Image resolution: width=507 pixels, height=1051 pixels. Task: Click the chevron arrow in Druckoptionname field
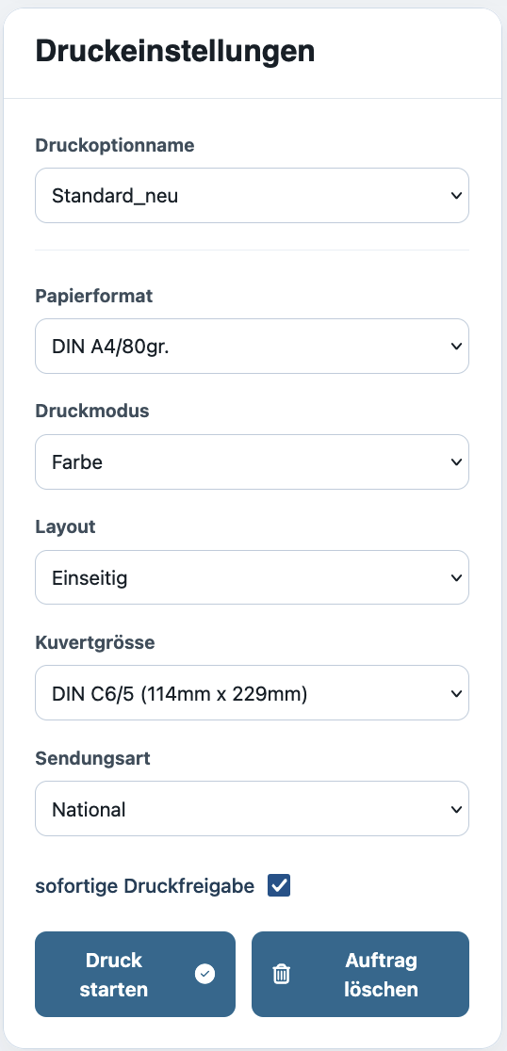(x=456, y=196)
